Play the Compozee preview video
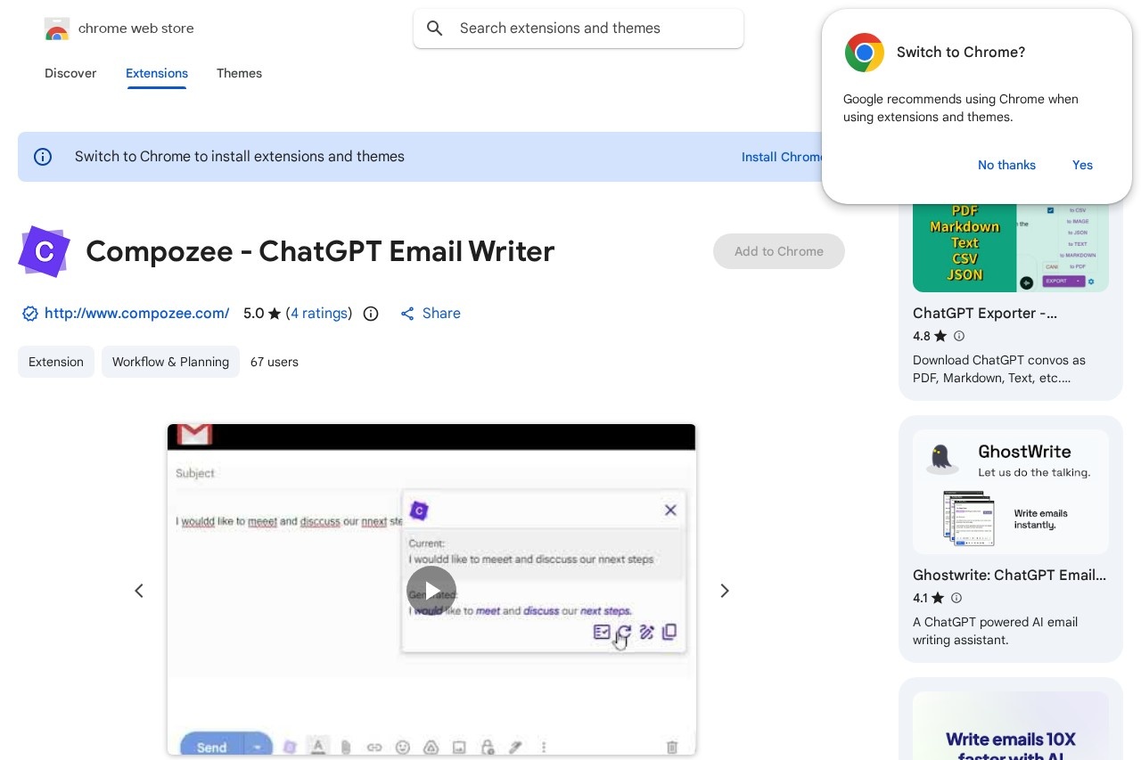This screenshot has height=760, width=1141. tap(431, 591)
